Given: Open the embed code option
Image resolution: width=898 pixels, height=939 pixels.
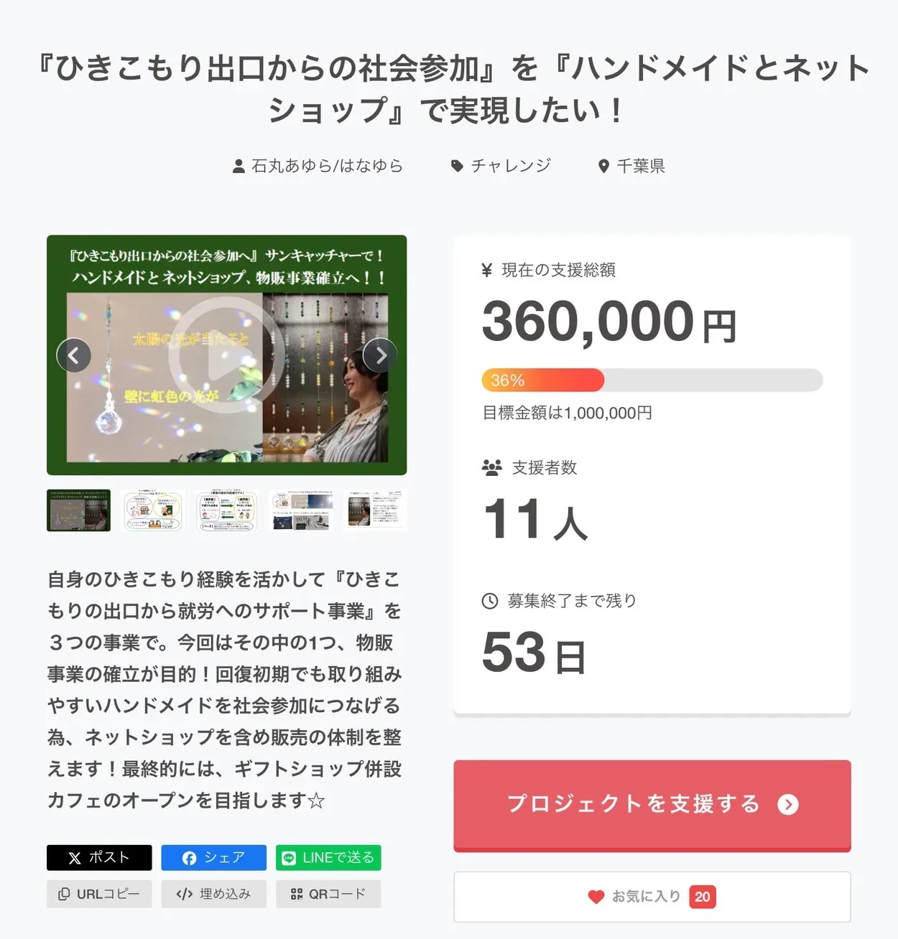Looking at the screenshot, I should pyautogui.click(x=213, y=894).
